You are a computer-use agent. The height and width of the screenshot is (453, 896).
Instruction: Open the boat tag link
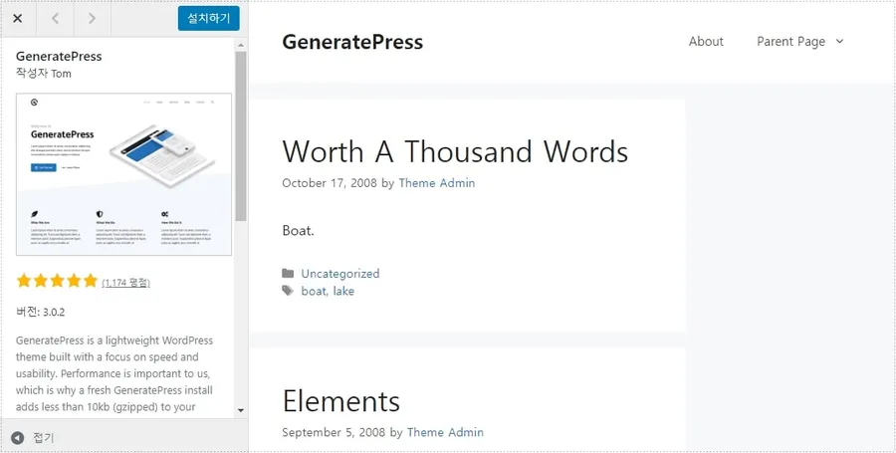(314, 291)
